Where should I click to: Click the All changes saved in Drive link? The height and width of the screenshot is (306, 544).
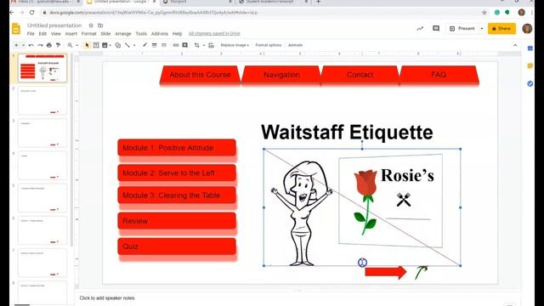tap(214, 34)
